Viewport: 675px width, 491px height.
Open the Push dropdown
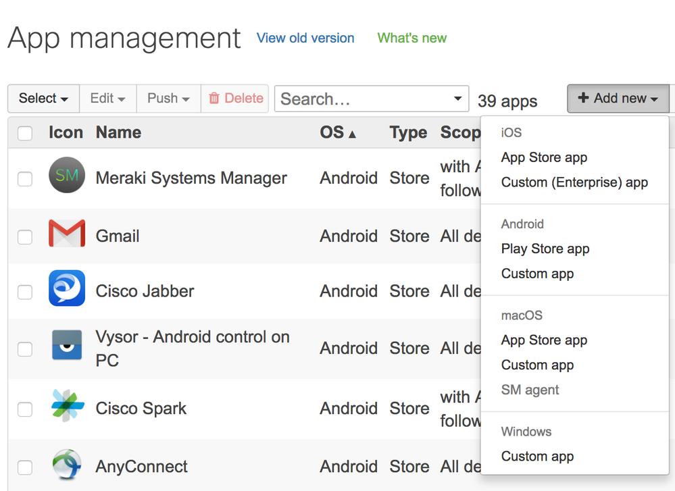168,99
